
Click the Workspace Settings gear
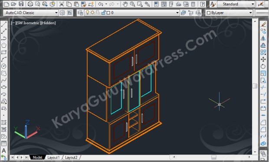point(62,13)
